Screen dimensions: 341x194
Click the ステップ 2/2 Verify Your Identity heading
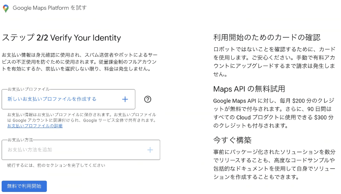62,38
